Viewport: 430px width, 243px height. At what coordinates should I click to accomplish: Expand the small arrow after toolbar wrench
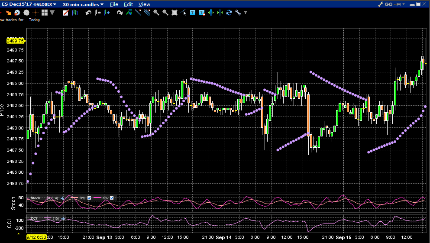pyautogui.click(x=246, y=13)
